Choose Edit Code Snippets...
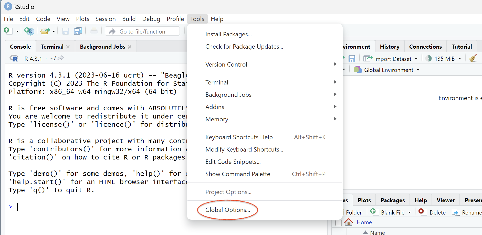 tap(265, 162)
